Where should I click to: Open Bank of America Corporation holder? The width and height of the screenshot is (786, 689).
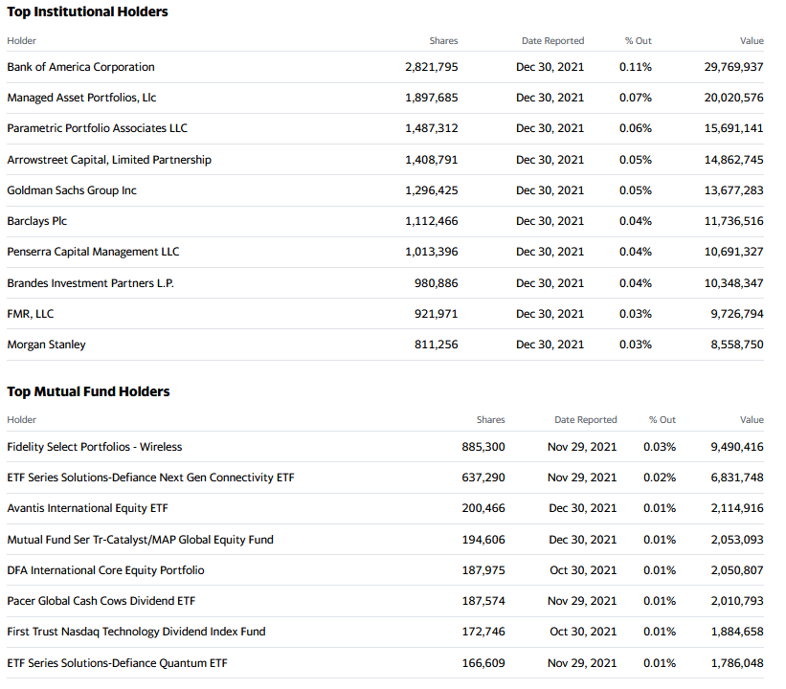80,67
